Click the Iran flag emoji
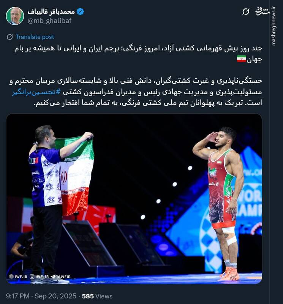Viewport: 283px width, 304px height. coord(241,59)
